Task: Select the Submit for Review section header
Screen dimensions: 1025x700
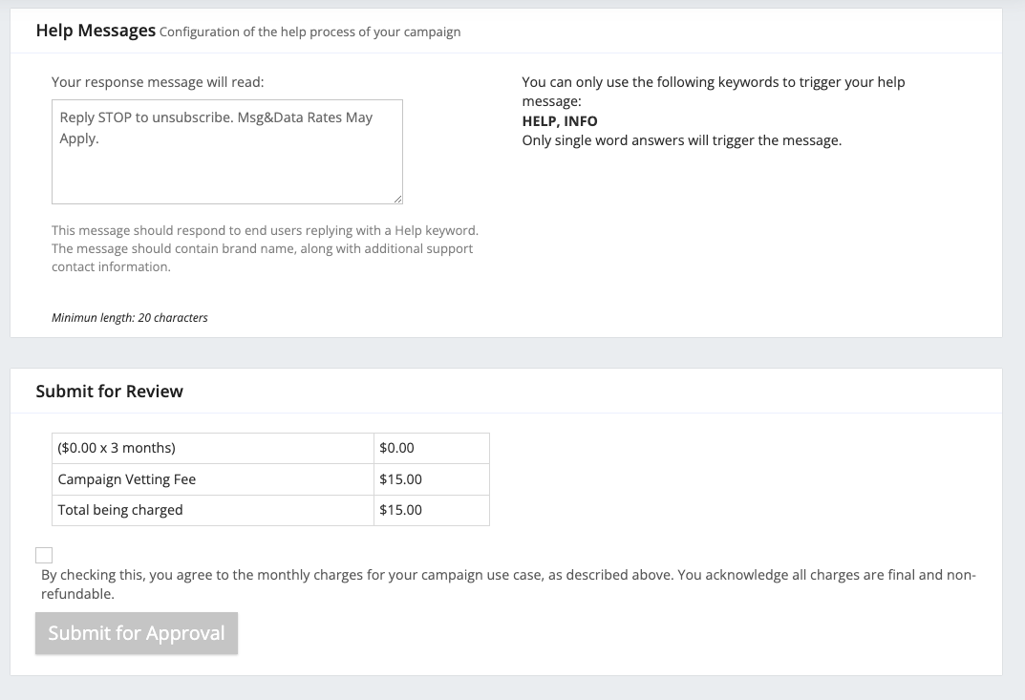Action: pos(109,392)
